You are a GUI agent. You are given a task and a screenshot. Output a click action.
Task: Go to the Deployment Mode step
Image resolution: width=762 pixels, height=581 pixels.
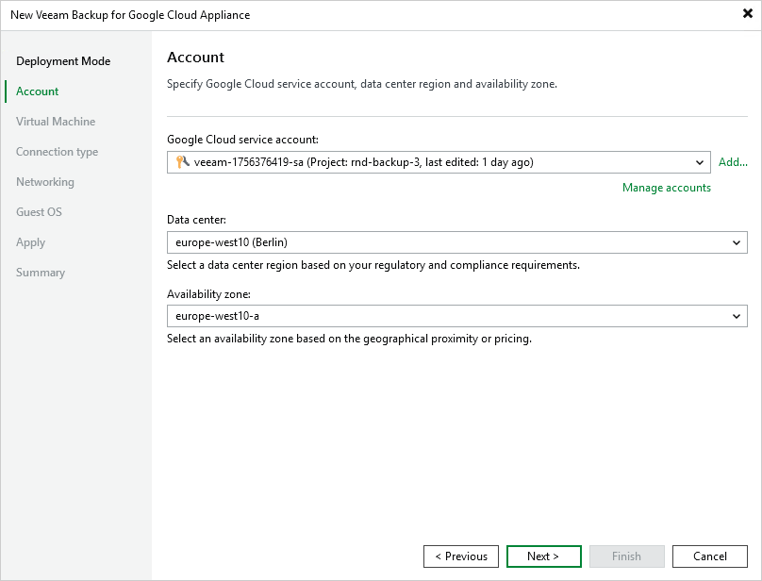[63, 61]
